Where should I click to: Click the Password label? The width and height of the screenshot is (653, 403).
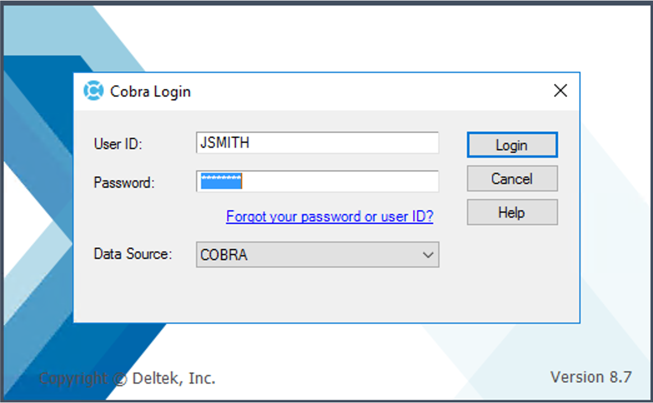(x=123, y=182)
